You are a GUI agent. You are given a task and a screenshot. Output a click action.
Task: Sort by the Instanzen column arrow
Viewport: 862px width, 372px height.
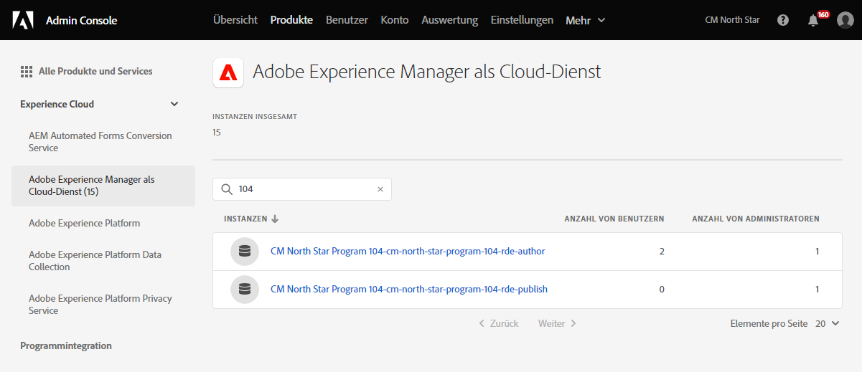tap(275, 219)
